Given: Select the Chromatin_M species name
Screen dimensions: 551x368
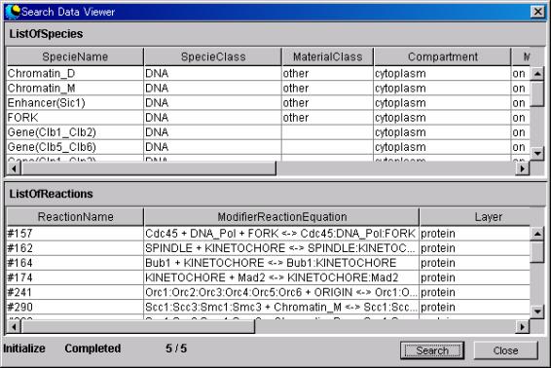Looking at the screenshot, I should pos(41,89).
